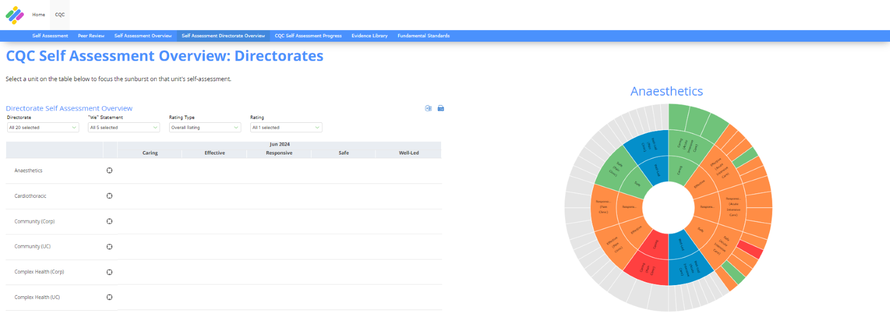Click the Responsive (Acute Intensive Care) segment

[x=733, y=206]
